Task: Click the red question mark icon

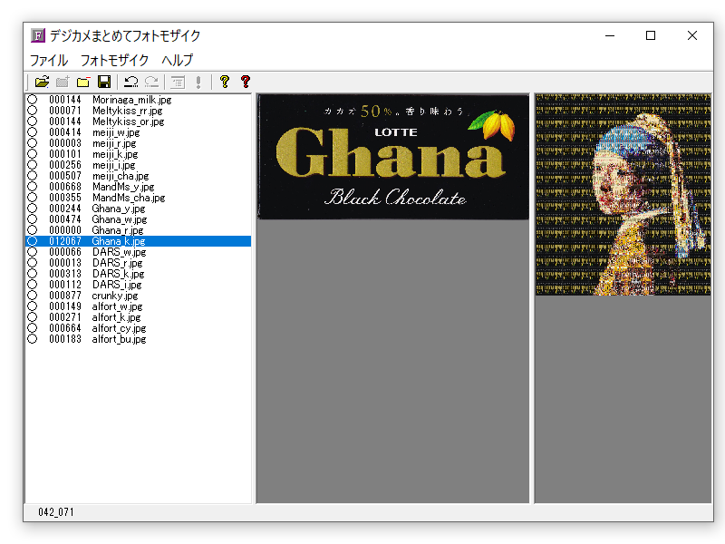Action: point(246,82)
